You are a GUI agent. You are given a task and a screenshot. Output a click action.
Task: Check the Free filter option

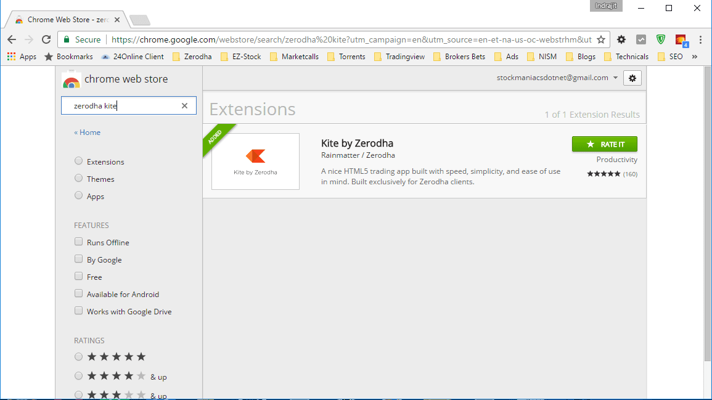[78, 276]
